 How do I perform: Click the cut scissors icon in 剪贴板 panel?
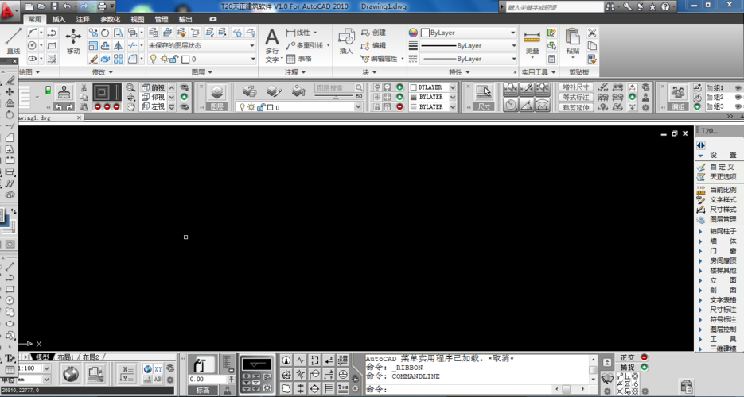(x=592, y=33)
